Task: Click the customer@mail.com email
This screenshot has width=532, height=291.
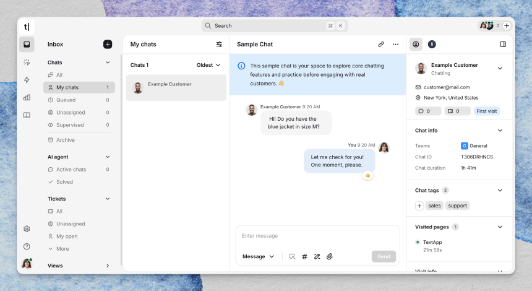Action: 447,87
